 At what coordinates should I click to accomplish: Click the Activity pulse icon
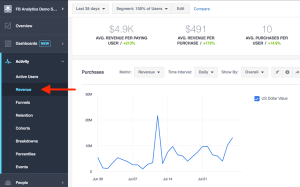point(8,61)
